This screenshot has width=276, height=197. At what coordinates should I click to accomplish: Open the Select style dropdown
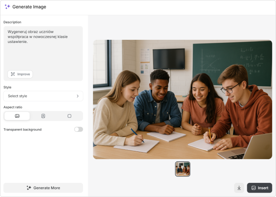tap(43, 96)
